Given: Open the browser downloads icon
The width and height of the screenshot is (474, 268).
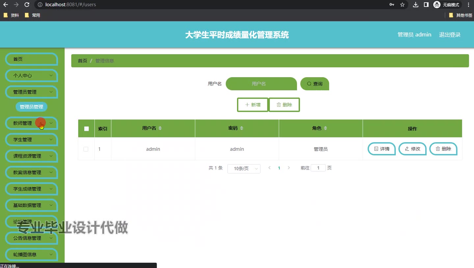Looking at the screenshot, I should tap(416, 5).
